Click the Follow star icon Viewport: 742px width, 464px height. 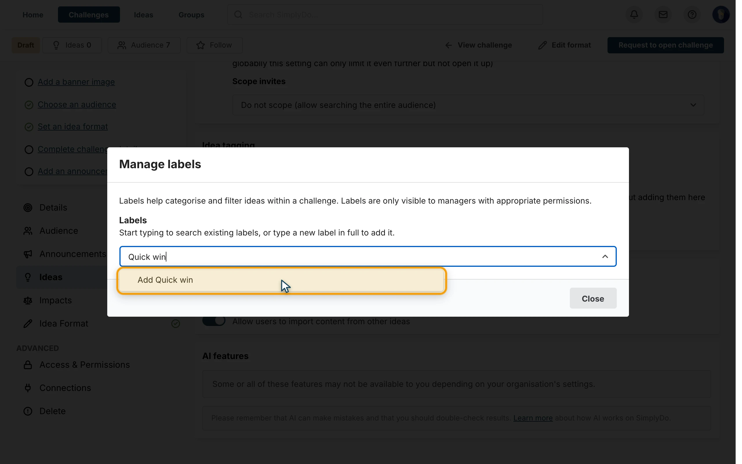click(x=201, y=45)
